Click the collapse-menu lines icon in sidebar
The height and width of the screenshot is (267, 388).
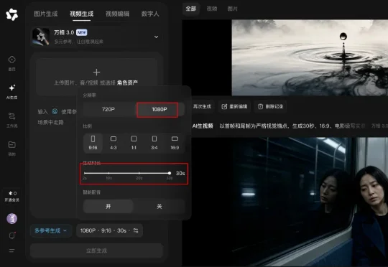click(x=12, y=250)
